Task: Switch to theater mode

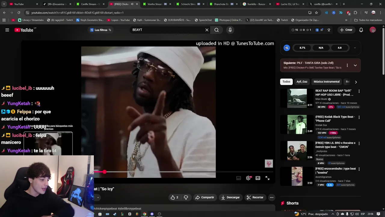Action: pos(258,178)
